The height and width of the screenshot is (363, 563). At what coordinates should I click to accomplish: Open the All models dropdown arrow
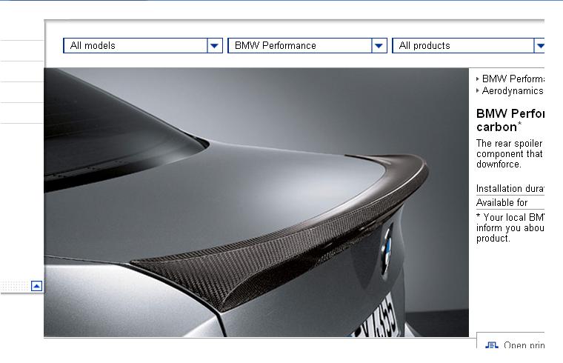(215, 45)
